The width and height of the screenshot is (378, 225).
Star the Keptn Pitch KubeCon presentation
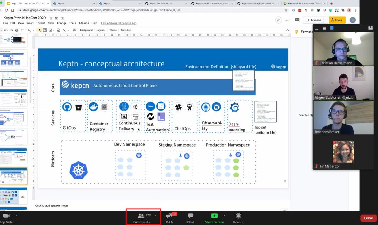pos(51,18)
